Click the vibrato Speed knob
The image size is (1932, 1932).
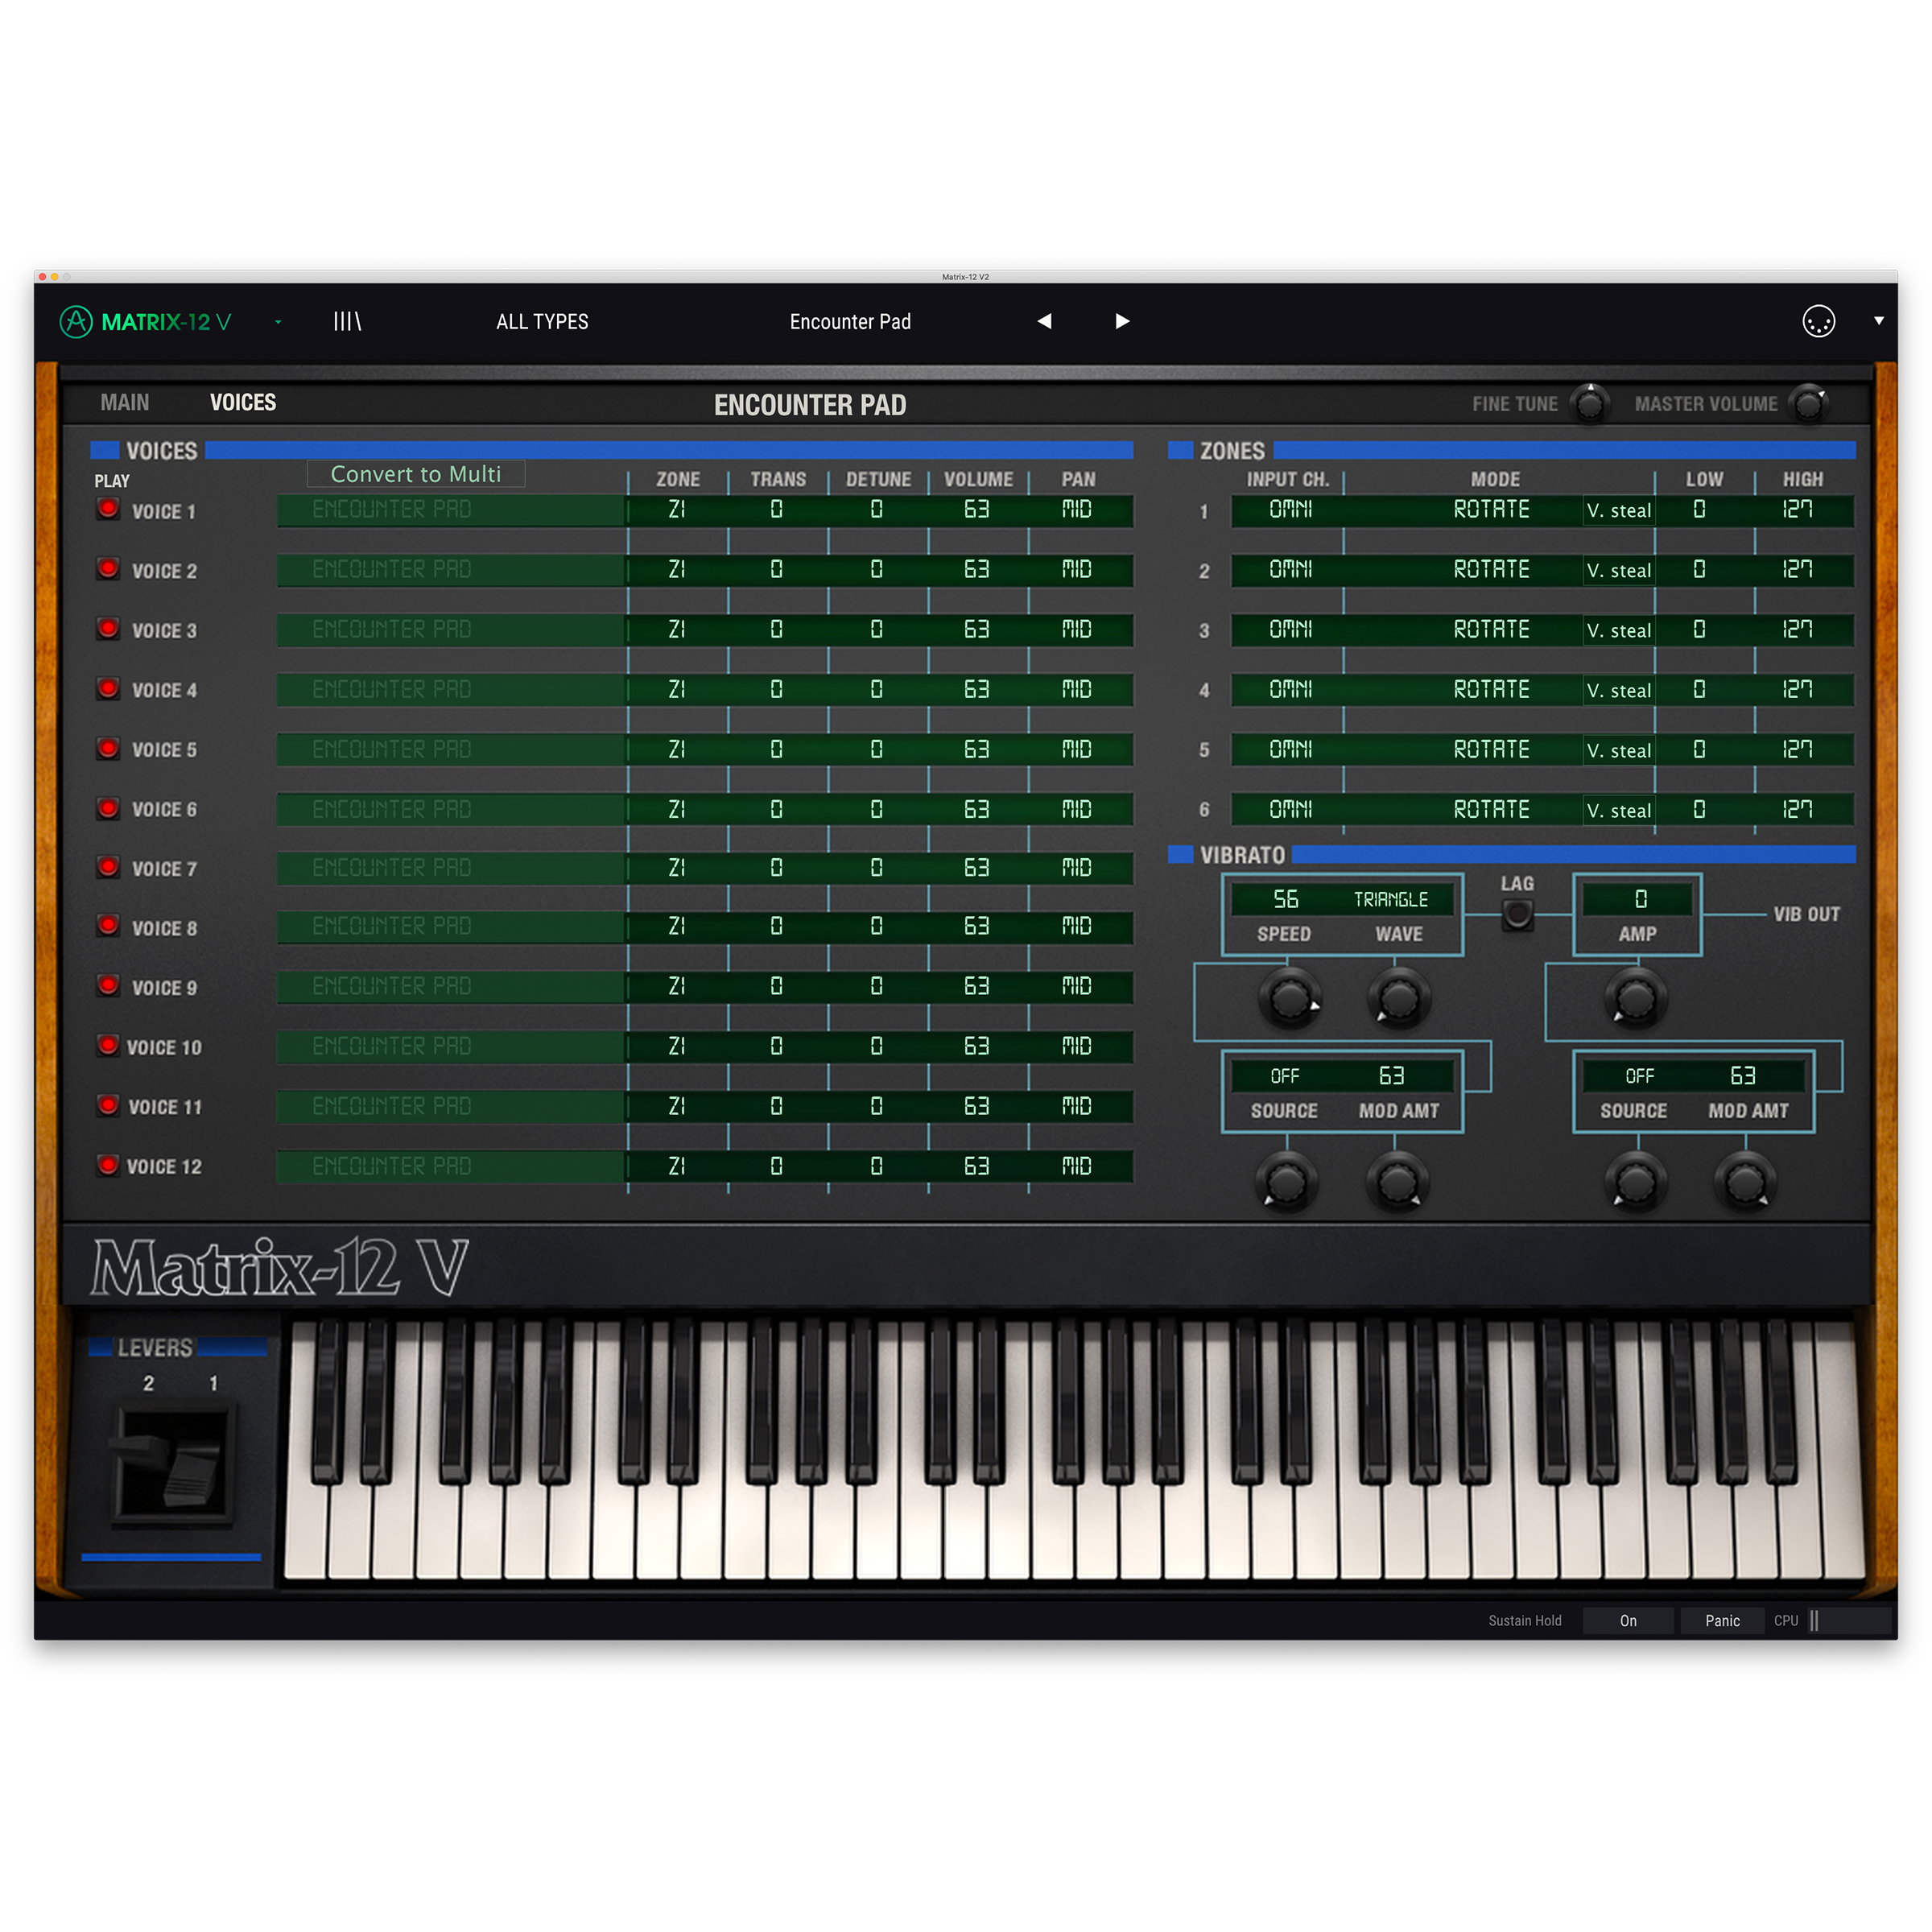(x=1289, y=997)
